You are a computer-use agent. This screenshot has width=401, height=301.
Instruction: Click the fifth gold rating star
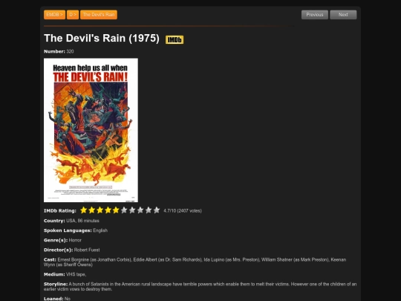(x=116, y=210)
